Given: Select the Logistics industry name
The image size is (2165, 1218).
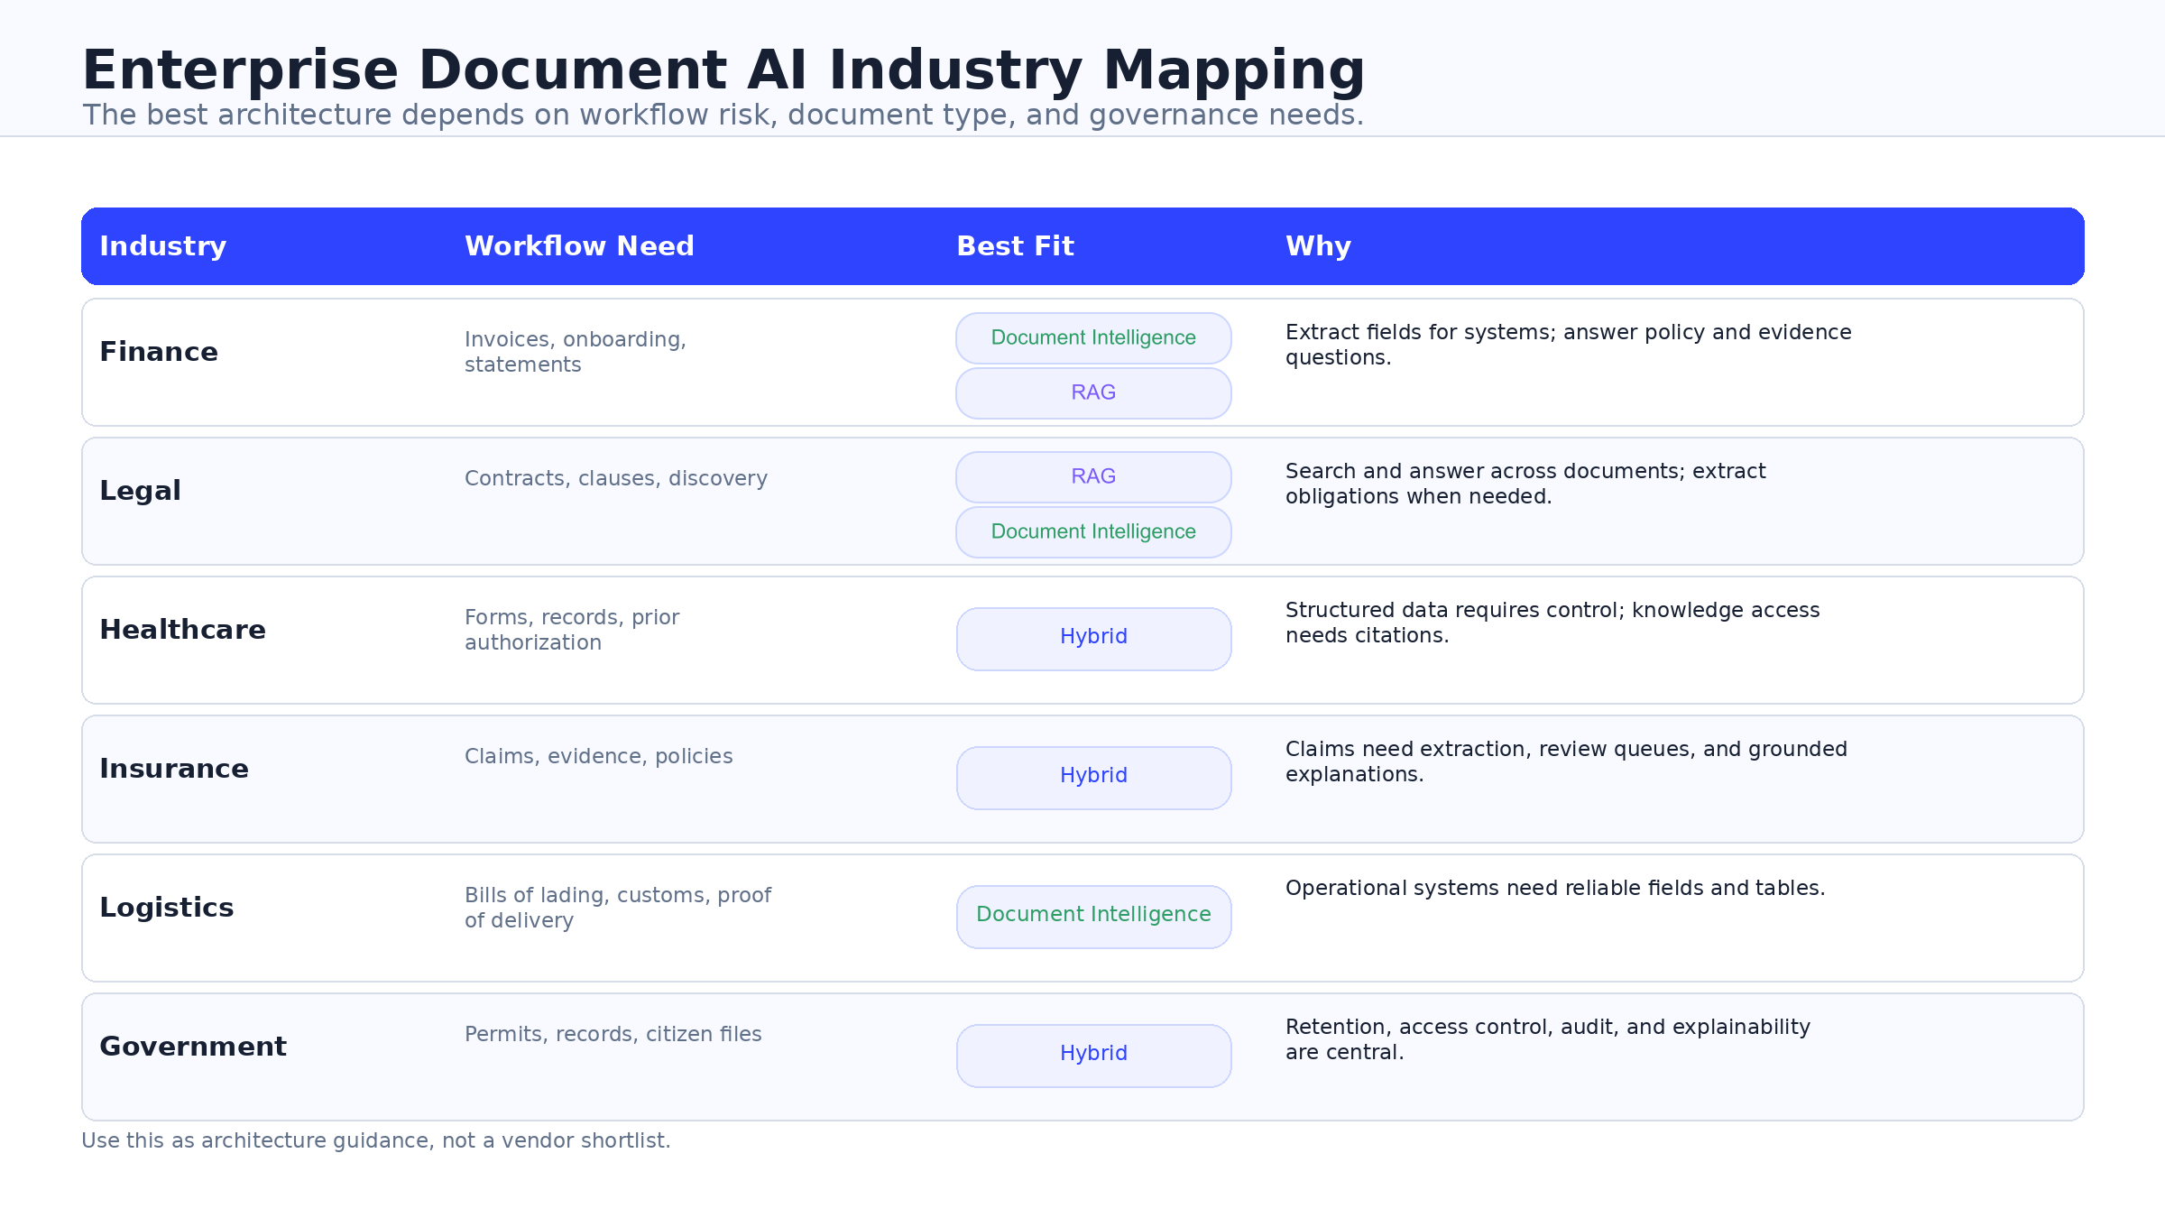Looking at the screenshot, I should click(167, 908).
